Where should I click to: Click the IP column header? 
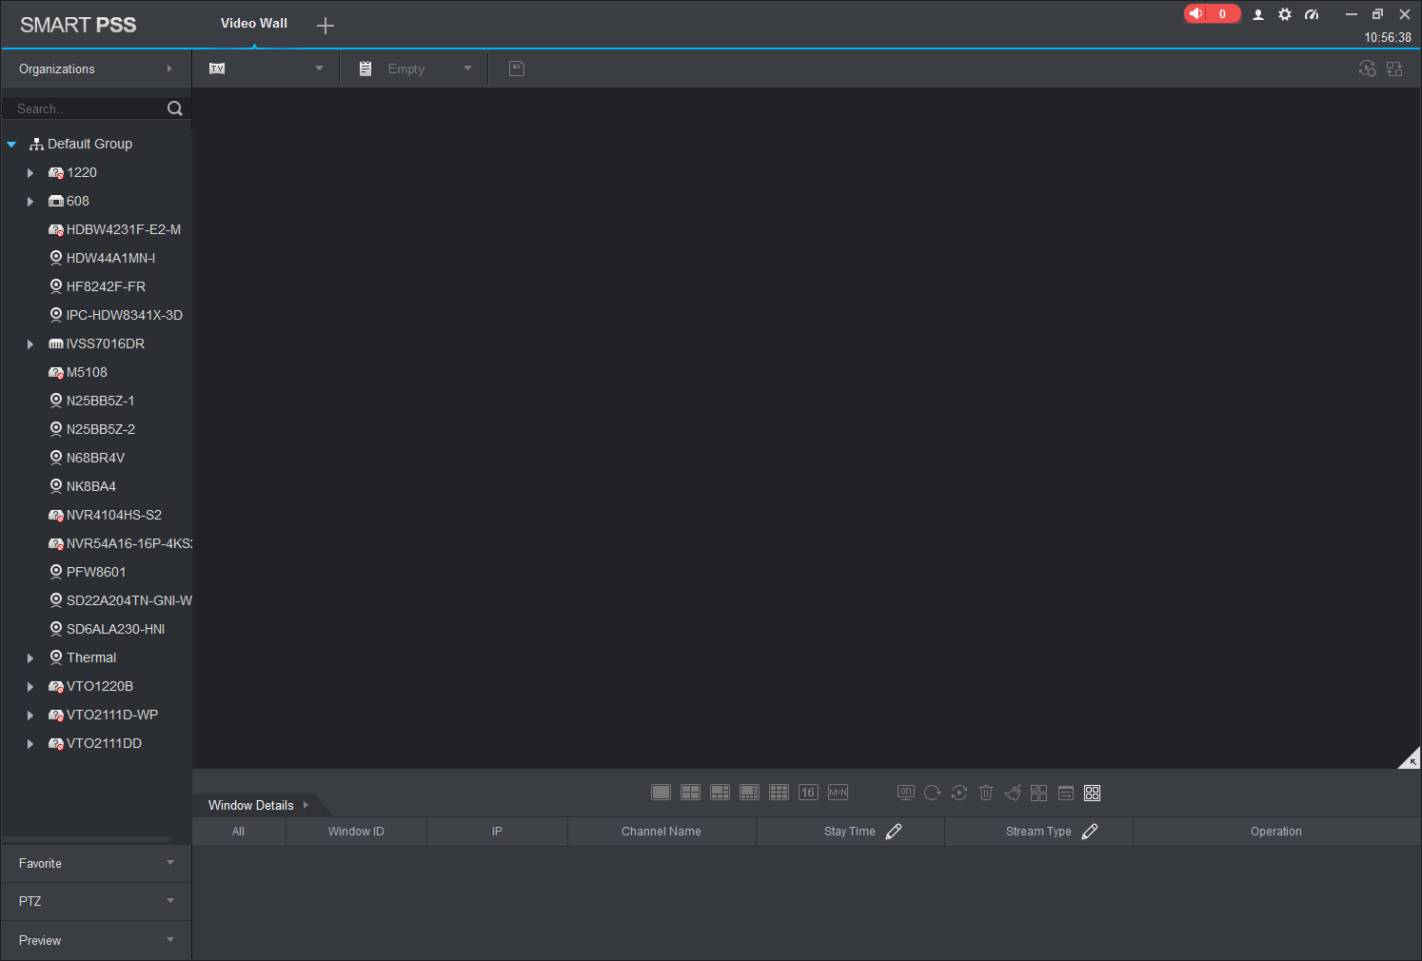pyautogui.click(x=497, y=832)
